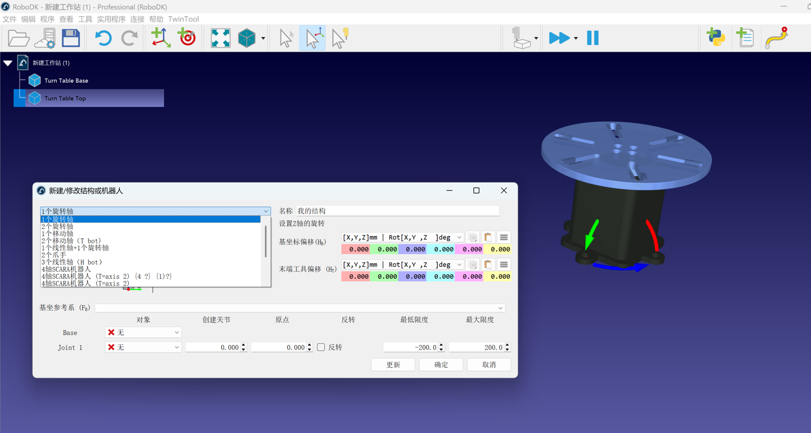Click the red X field of 基坐标偏移
811x433 pixels.
(356, 249)
